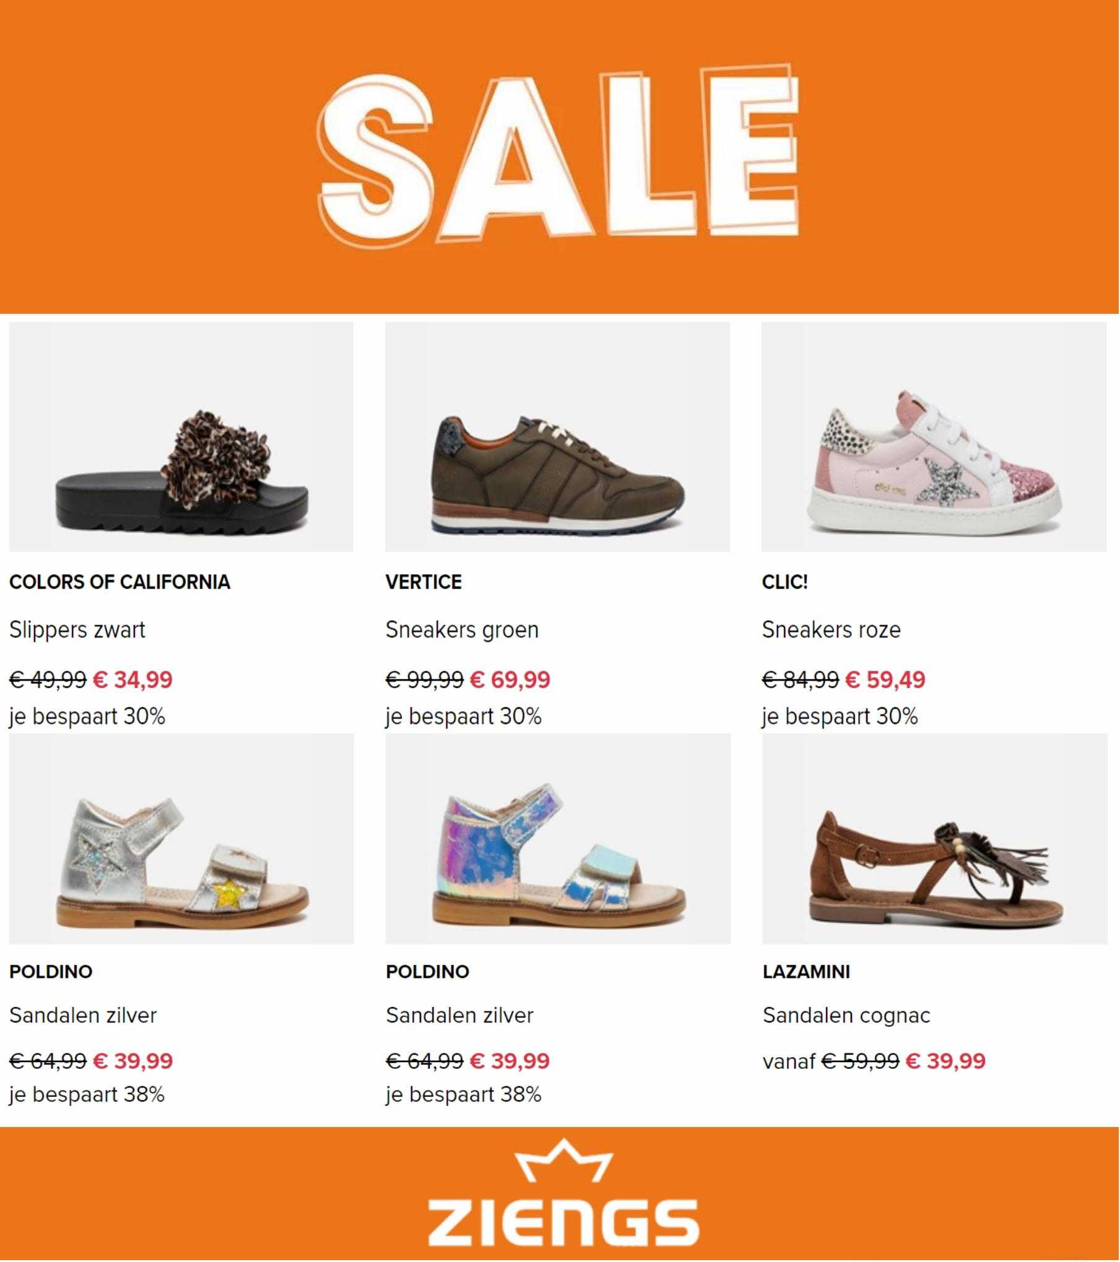Select the CLIC! brand name
1120x1262 pixels.
coord(784,582)
